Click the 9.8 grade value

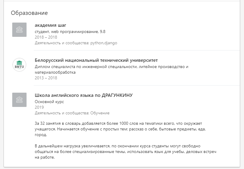102,31
